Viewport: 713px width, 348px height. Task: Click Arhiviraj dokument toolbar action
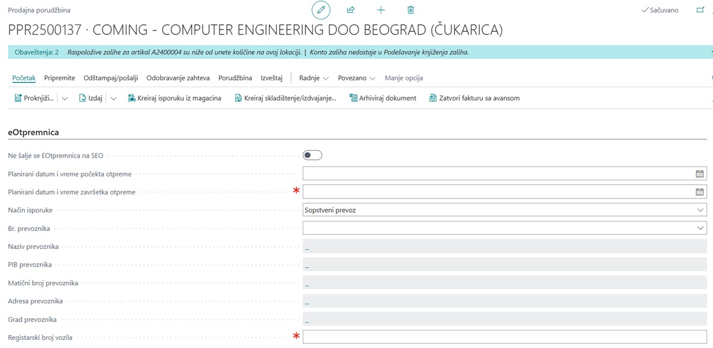[x=383, y=98]
